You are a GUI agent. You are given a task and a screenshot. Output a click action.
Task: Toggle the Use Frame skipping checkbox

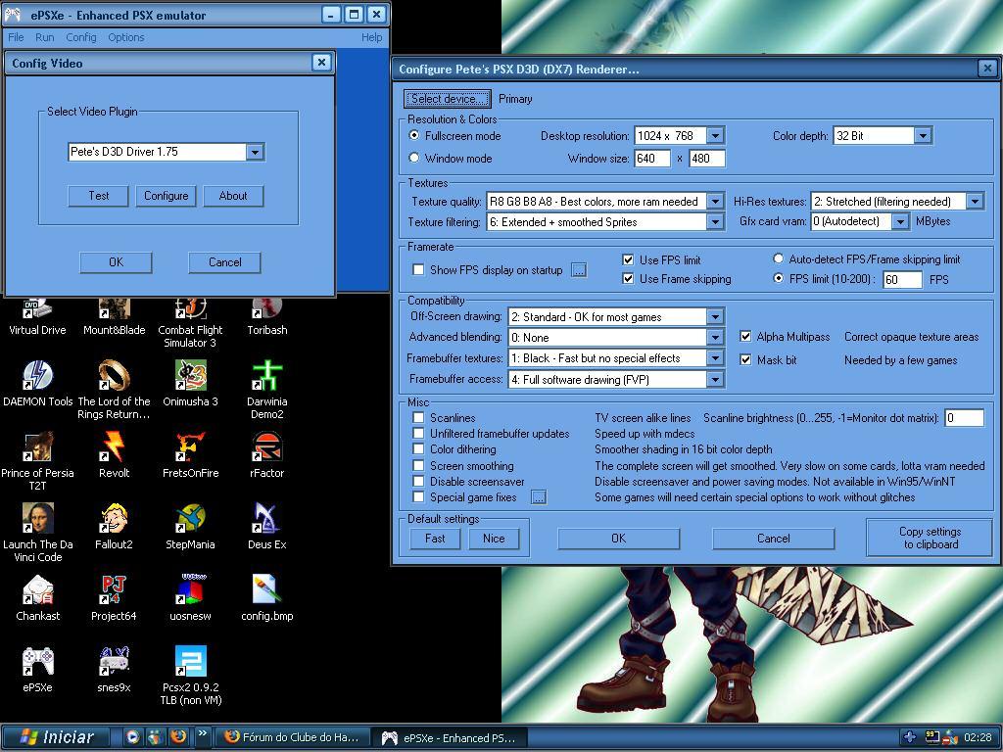pos(628,279)
